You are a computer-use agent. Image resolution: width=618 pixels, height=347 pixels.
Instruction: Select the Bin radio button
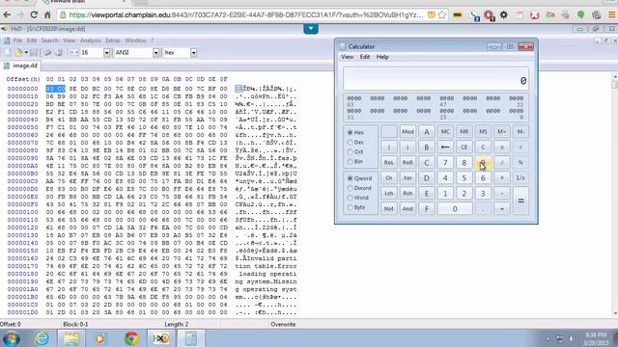tap(356, 161)
